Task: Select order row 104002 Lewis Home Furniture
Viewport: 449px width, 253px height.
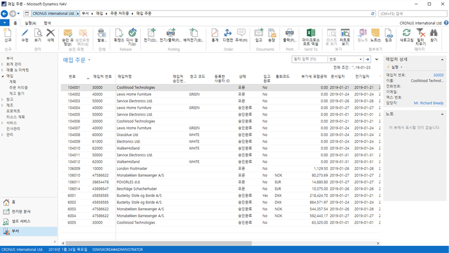Action: (221, 94)
